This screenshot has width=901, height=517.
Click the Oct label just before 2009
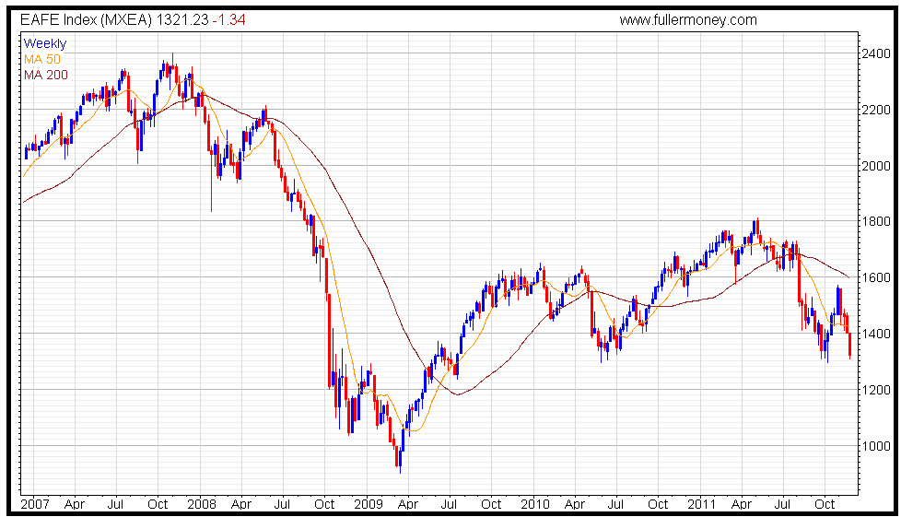(x=324, y=504)
